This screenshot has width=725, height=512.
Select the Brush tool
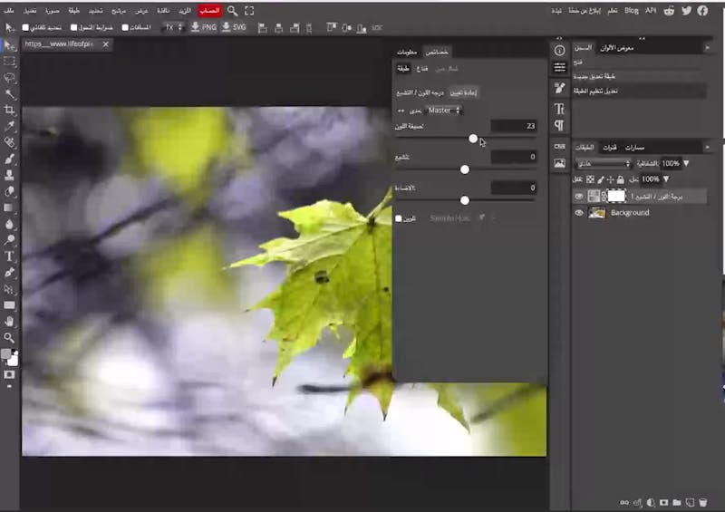tap(10, 159)
